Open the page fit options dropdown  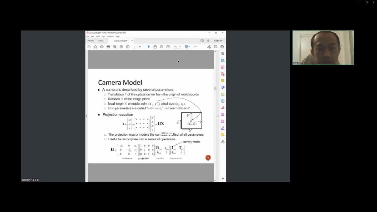[x=187, y=47]
